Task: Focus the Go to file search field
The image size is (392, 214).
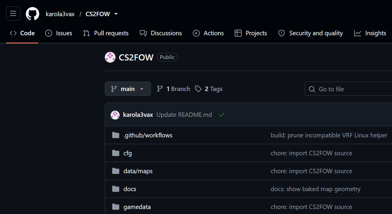Action: [348, 89]
